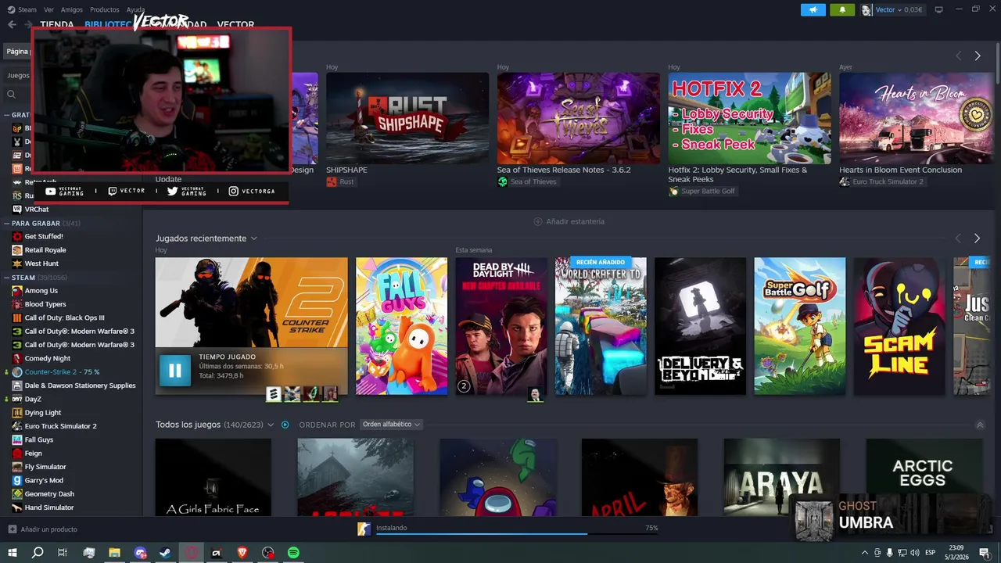Open the SHIPSHAPE news title
The height and width of the screenshot is (563, 1001).
point(346,170)
